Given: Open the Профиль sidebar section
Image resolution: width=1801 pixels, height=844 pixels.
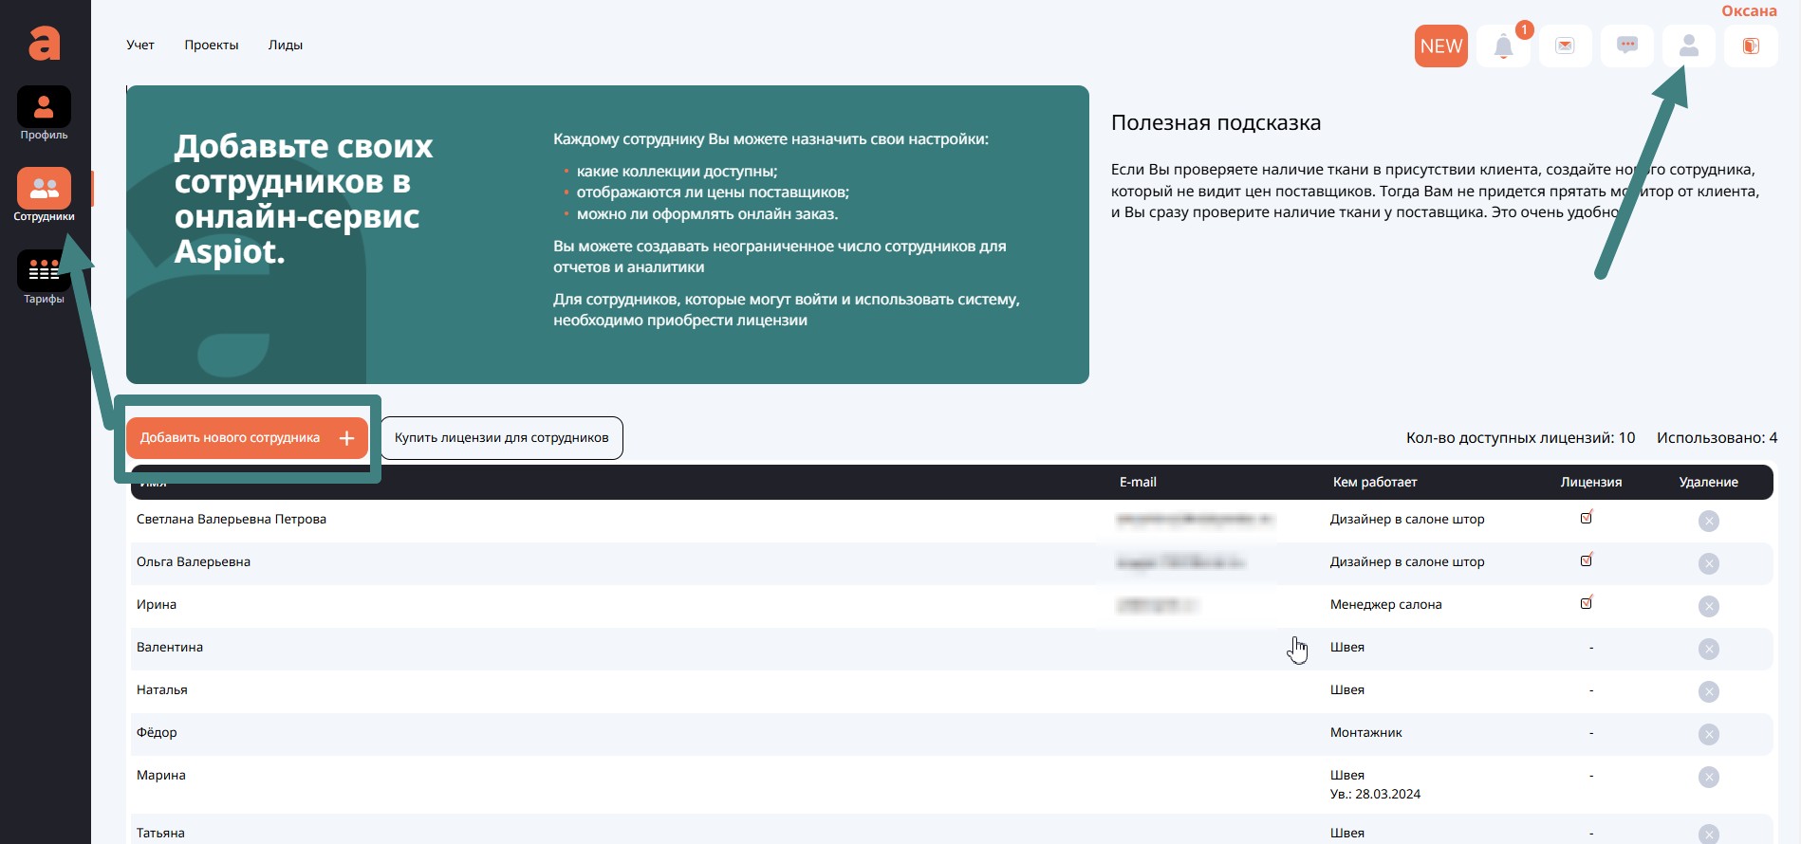Looking at the screenshot, I should [x=44, y=108].
